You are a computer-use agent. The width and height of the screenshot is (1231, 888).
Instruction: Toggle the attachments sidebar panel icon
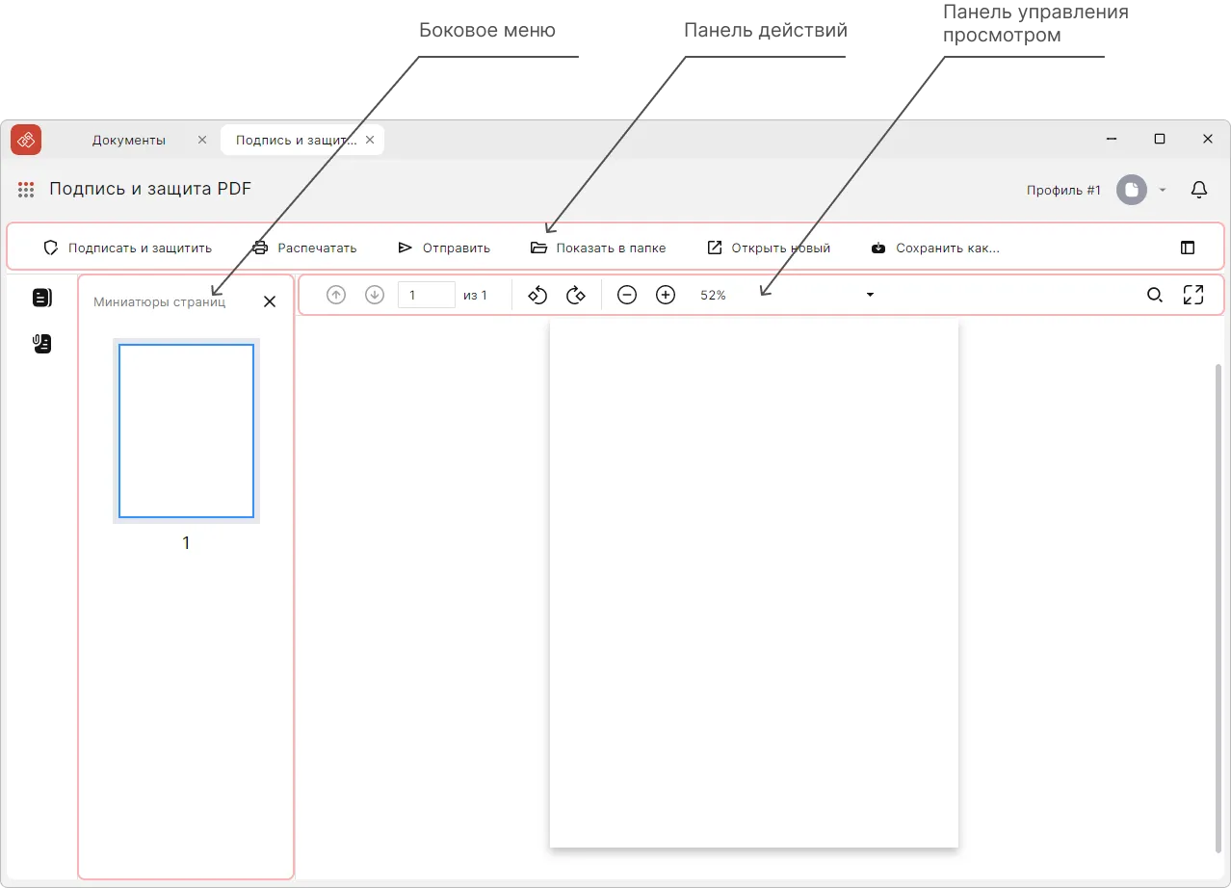42,344
